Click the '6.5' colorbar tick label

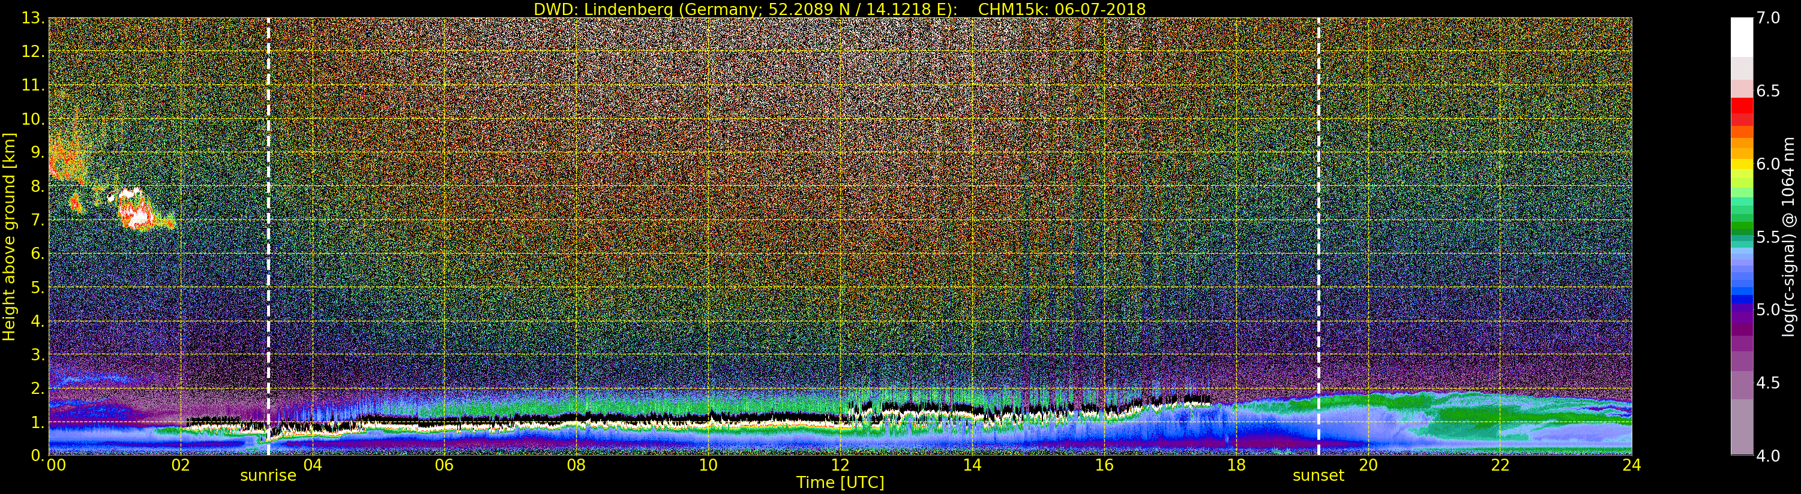coord(1768,91)
